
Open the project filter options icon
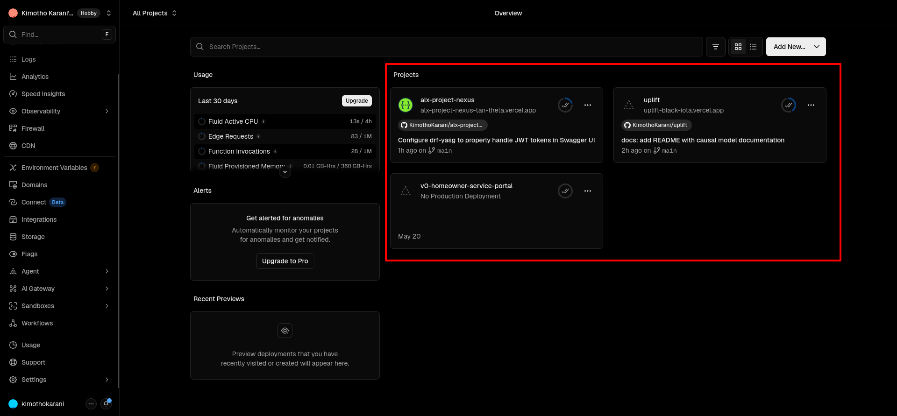pyautogui.click(x=715, y=47)
